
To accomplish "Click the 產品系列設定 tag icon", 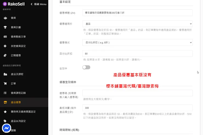I will (x=5, y=121).
